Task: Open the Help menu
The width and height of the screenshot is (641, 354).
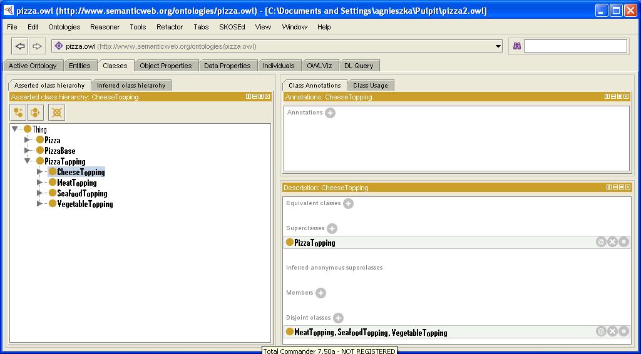Action: coord(324,27)
